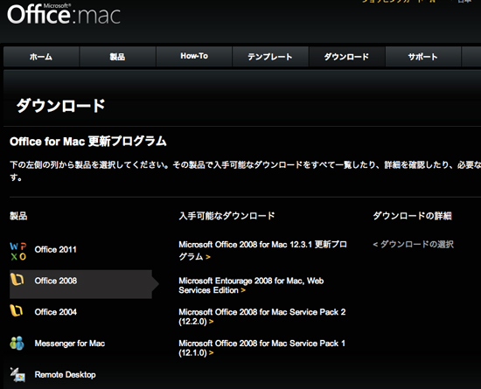Click the arrow after (12.2.0)
Screen dimensions: 481x389
coord(211,322)
